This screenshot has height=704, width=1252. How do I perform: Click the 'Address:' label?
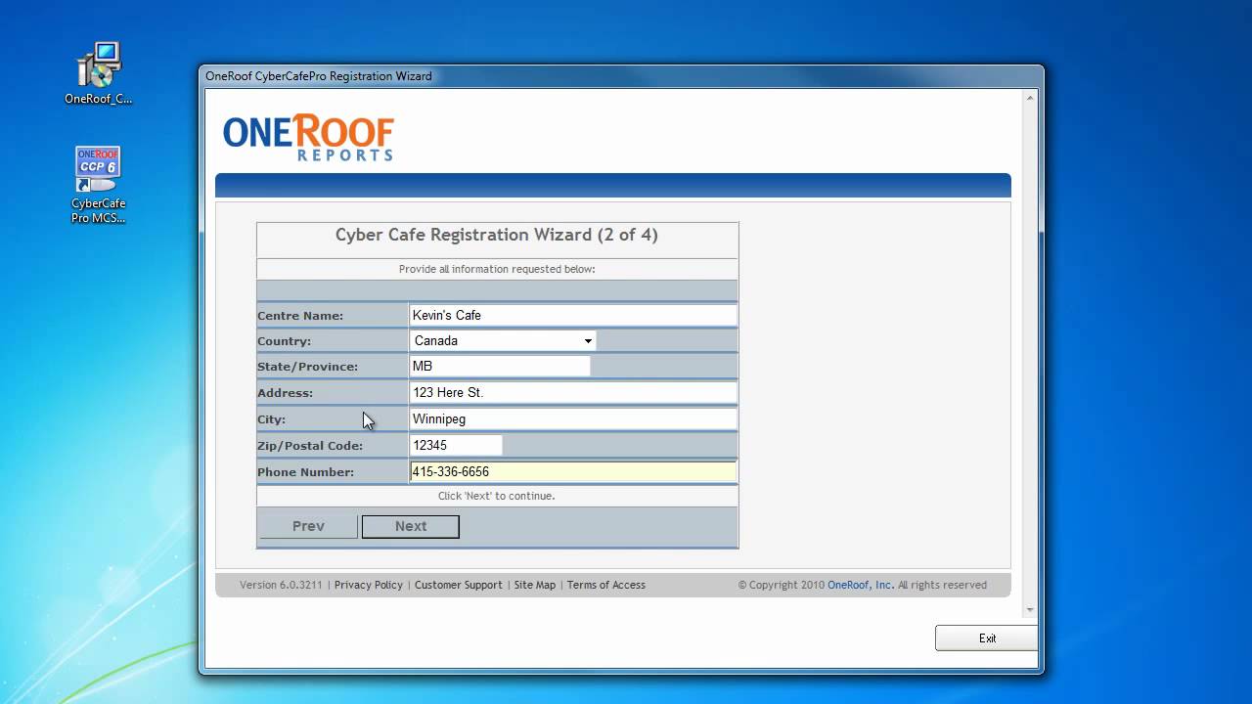click(x=286, y=393)
